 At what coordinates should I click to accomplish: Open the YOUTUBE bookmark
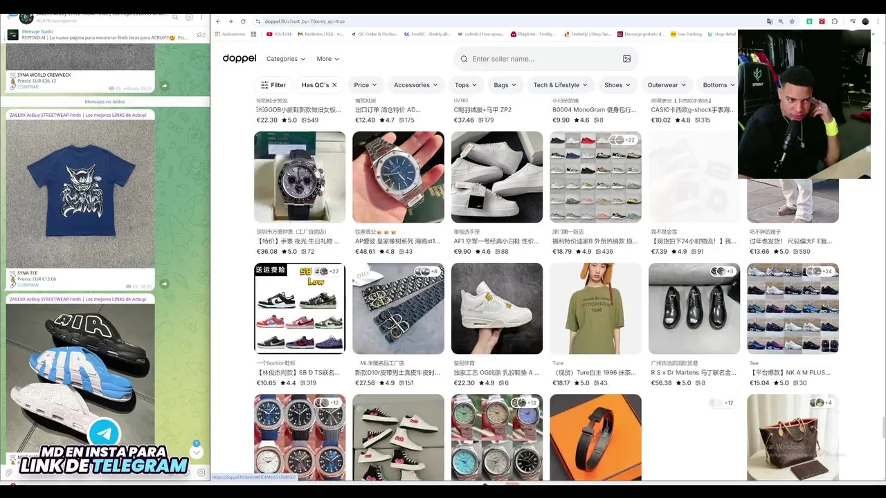point(279,34)
